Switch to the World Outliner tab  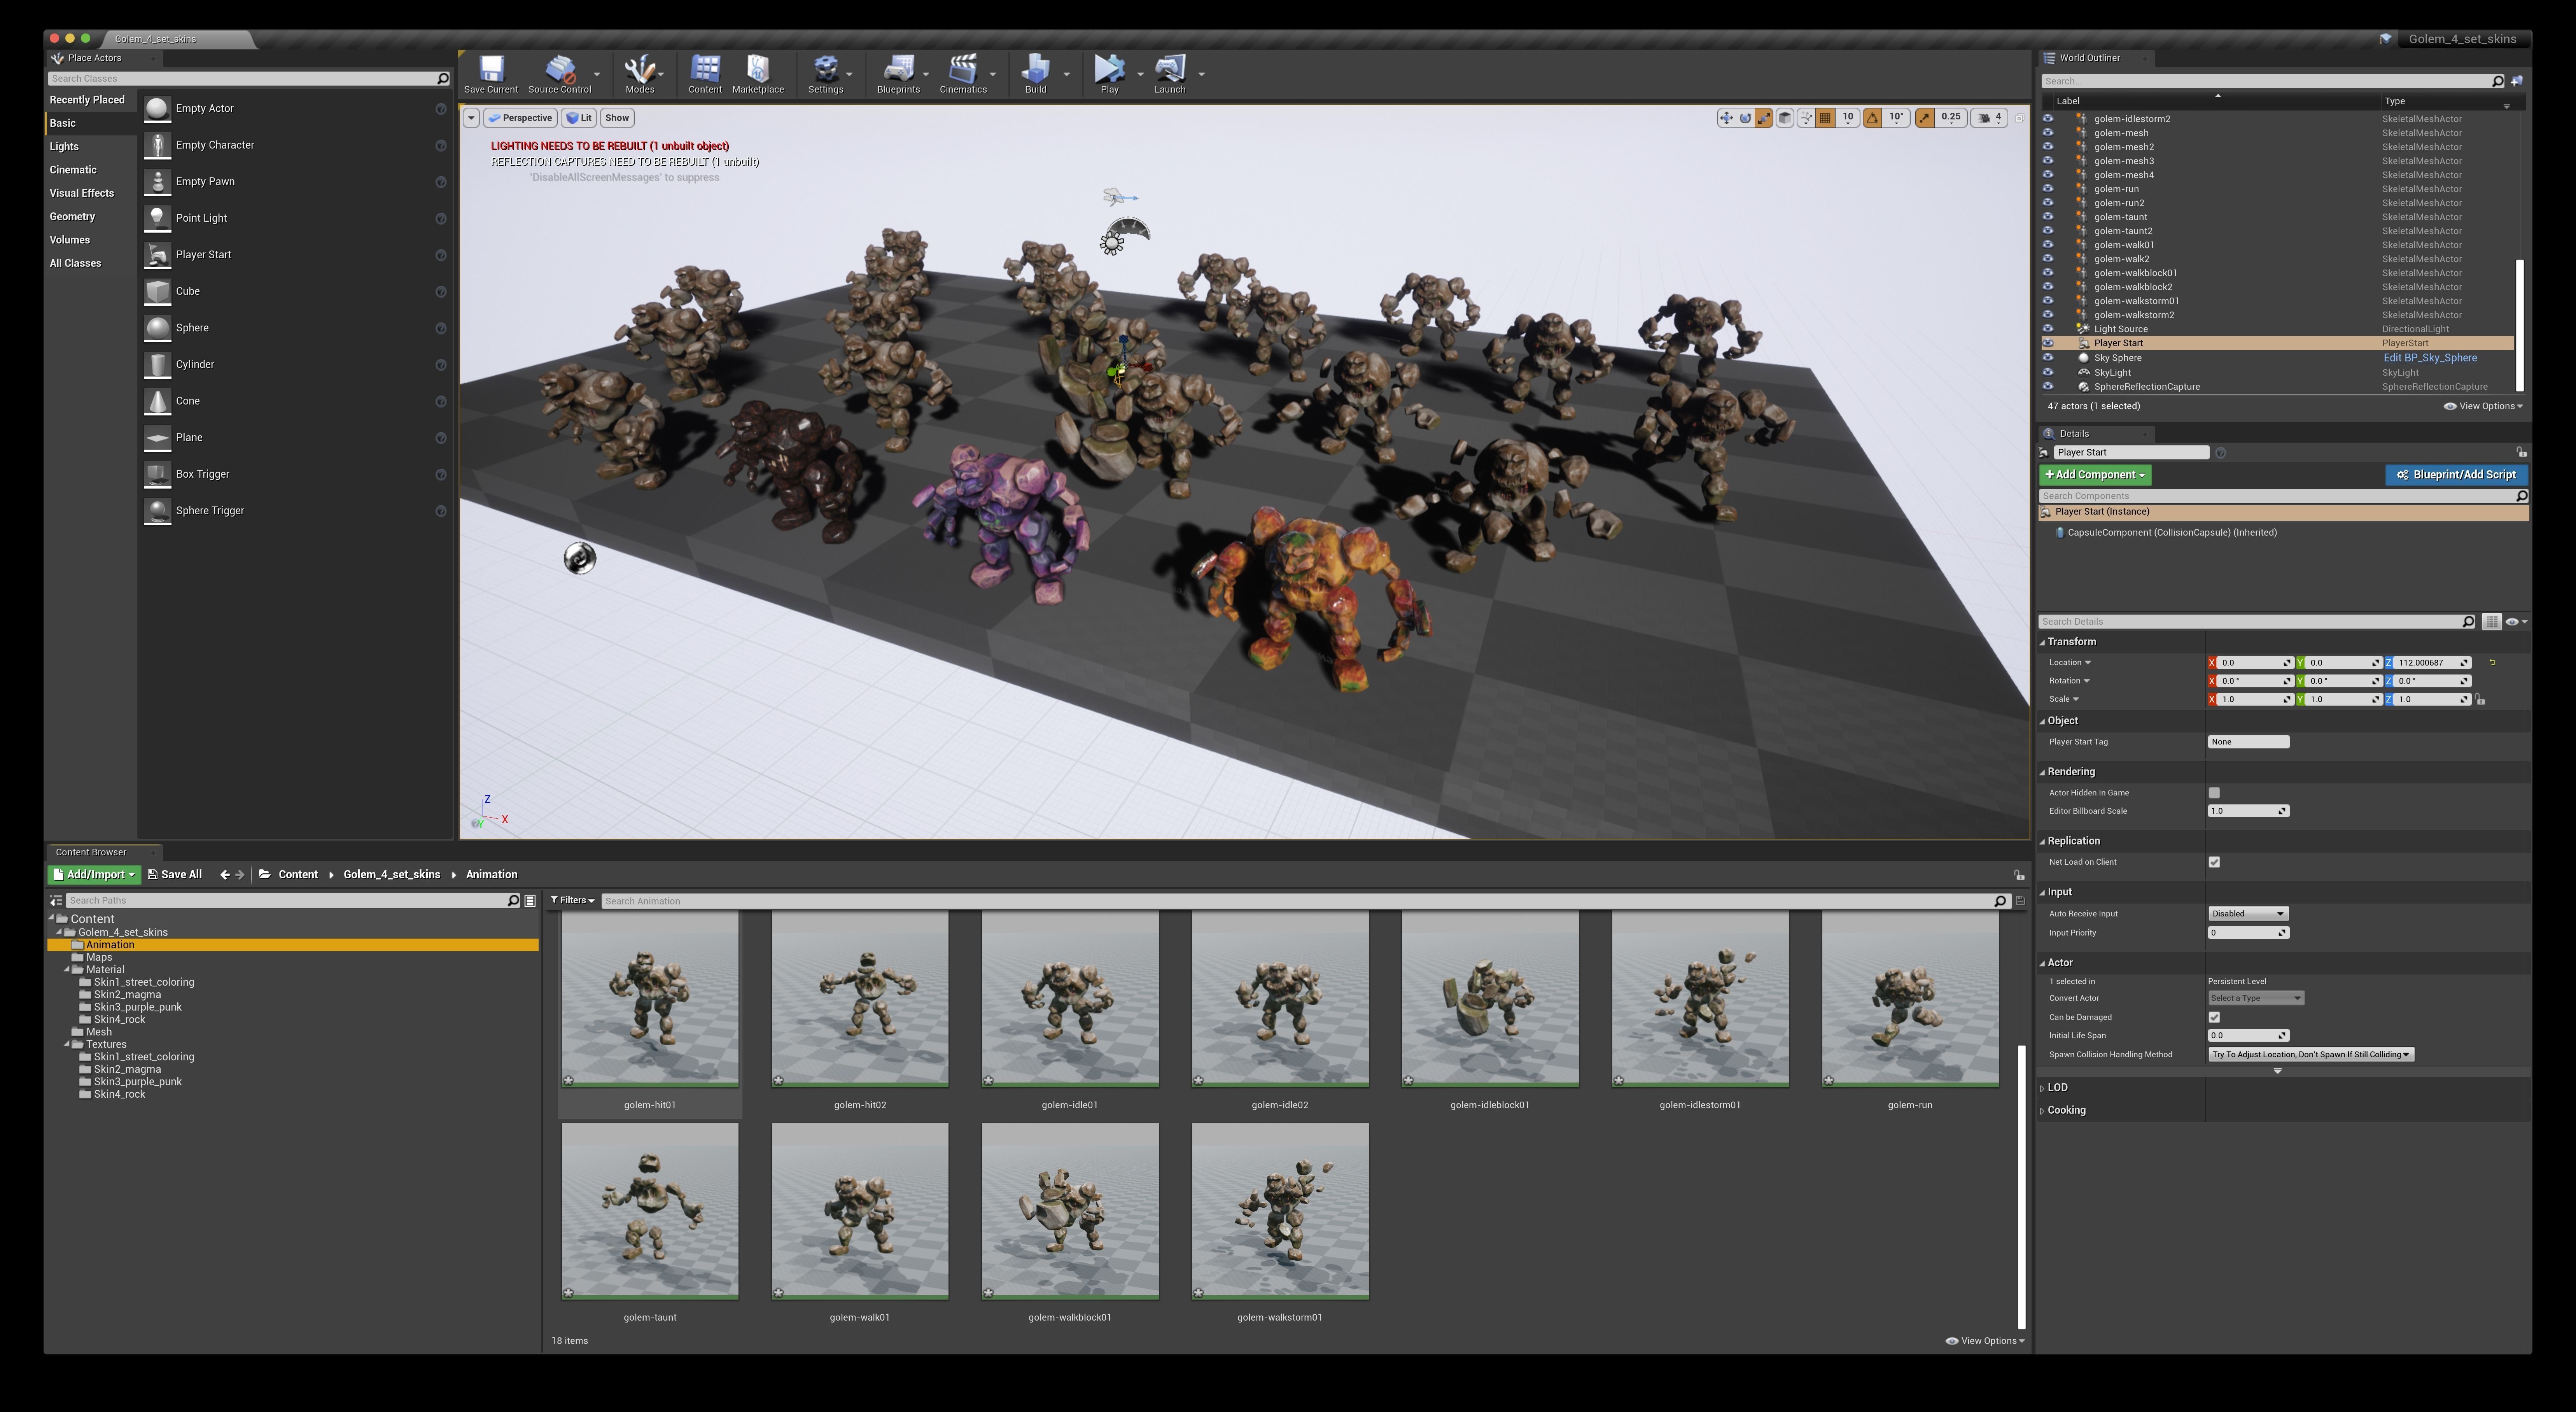click(2089, 58)
